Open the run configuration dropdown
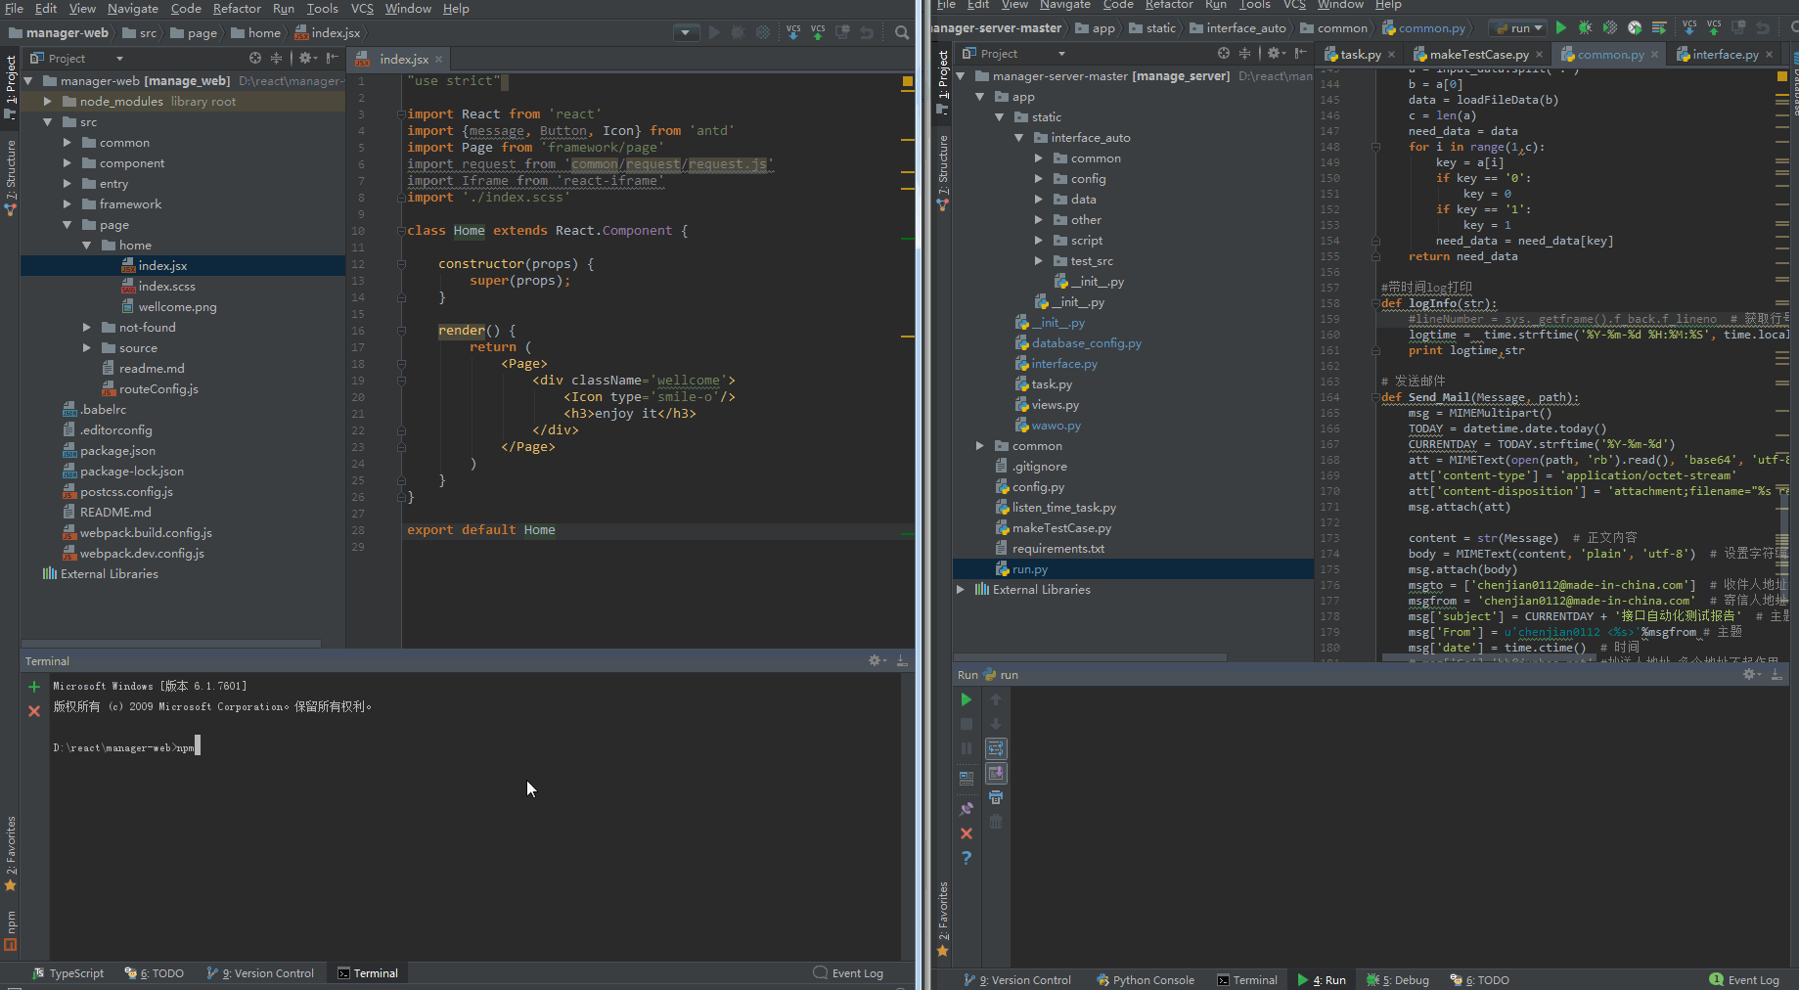Viewport: 1799px width, 990px height. click(x=1517, y=28)
